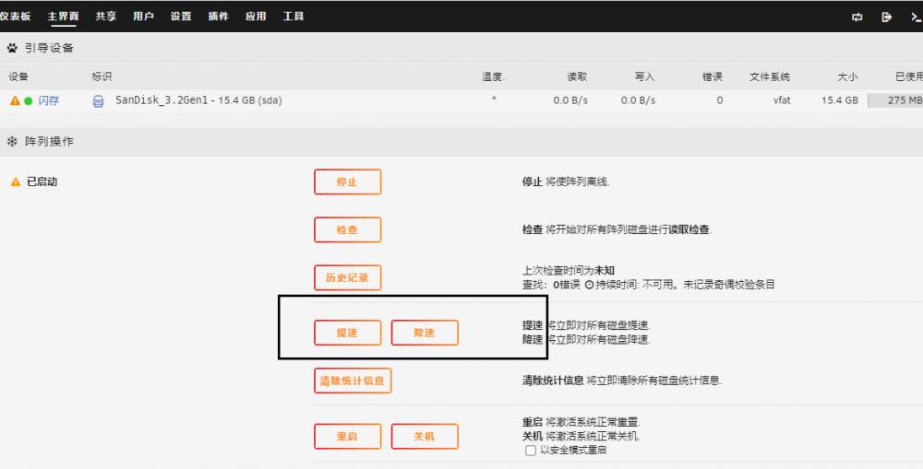Click the 275 MB usage bar
Viewport: 923px width, 469px height.
point(895,100)
